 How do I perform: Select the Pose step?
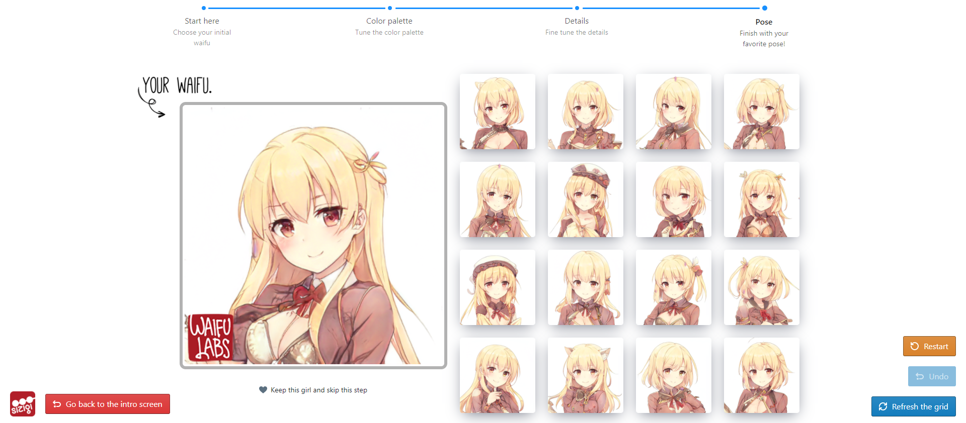click(x=764, y=22)
